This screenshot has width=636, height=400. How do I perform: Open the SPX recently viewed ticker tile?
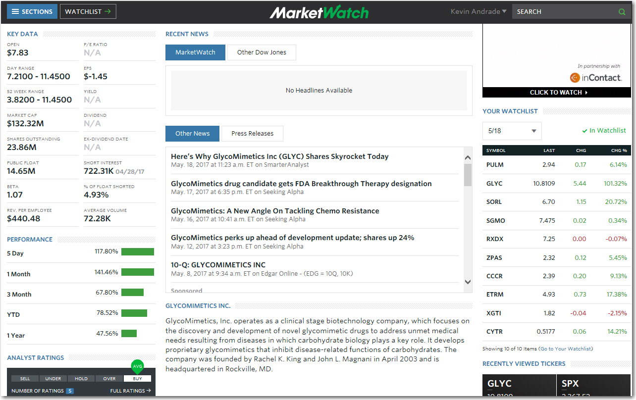click(x=593, y=385)
